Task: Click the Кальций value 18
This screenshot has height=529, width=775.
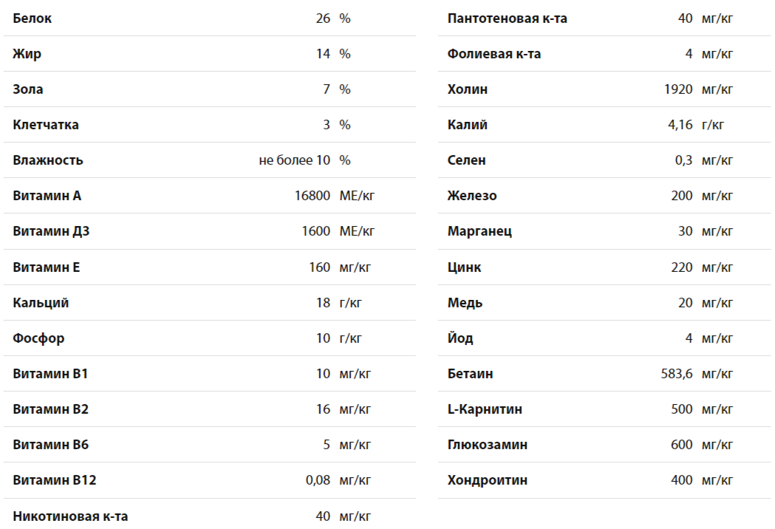Action: tap(324, 303)
